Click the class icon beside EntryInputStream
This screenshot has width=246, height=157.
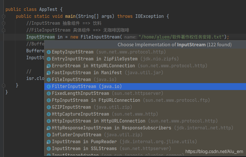click(49, 59)
